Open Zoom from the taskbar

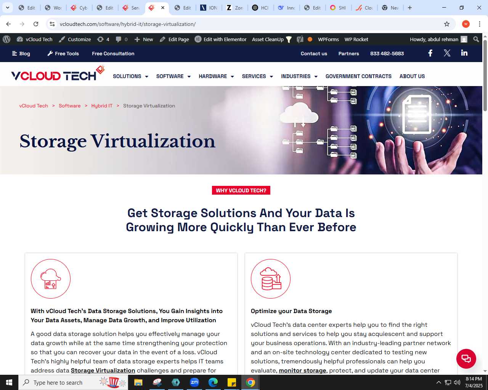[194, 382]
